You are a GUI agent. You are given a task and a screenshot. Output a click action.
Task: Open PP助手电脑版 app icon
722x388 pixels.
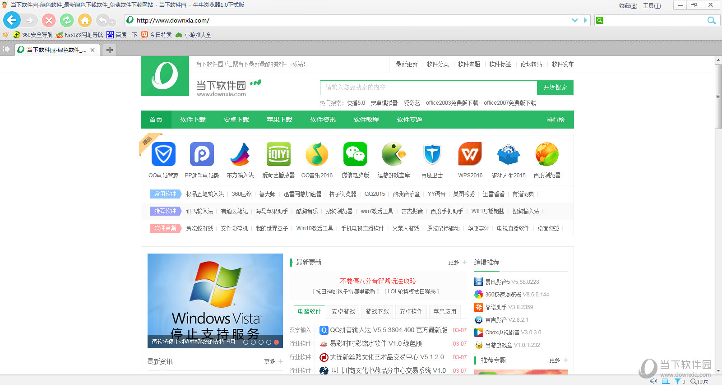(202, 154)
